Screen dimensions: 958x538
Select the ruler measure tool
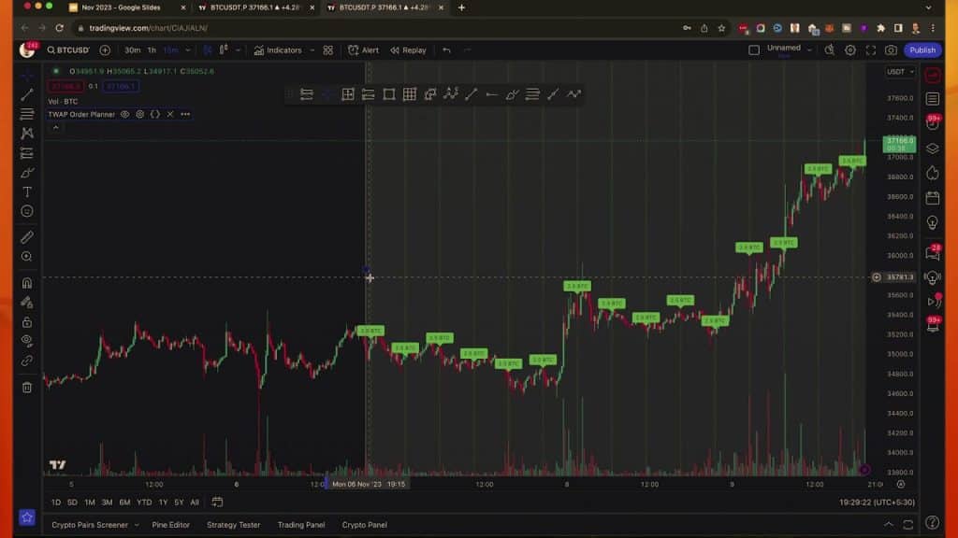(27, 237)
